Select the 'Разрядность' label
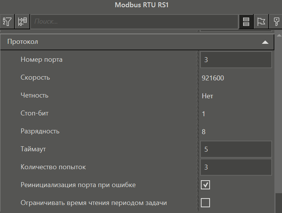 (40, 131)
